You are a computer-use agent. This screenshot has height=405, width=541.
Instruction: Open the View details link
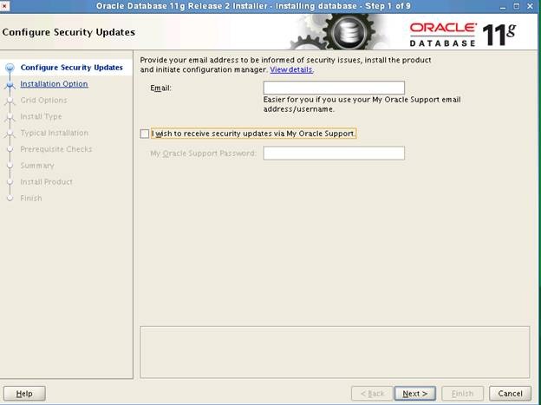click(x=291, y=69)
